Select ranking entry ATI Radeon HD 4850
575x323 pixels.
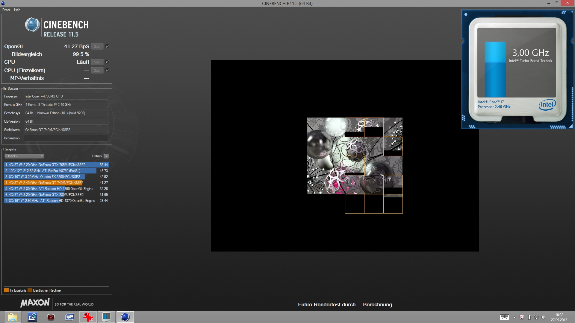pos(57,189)
